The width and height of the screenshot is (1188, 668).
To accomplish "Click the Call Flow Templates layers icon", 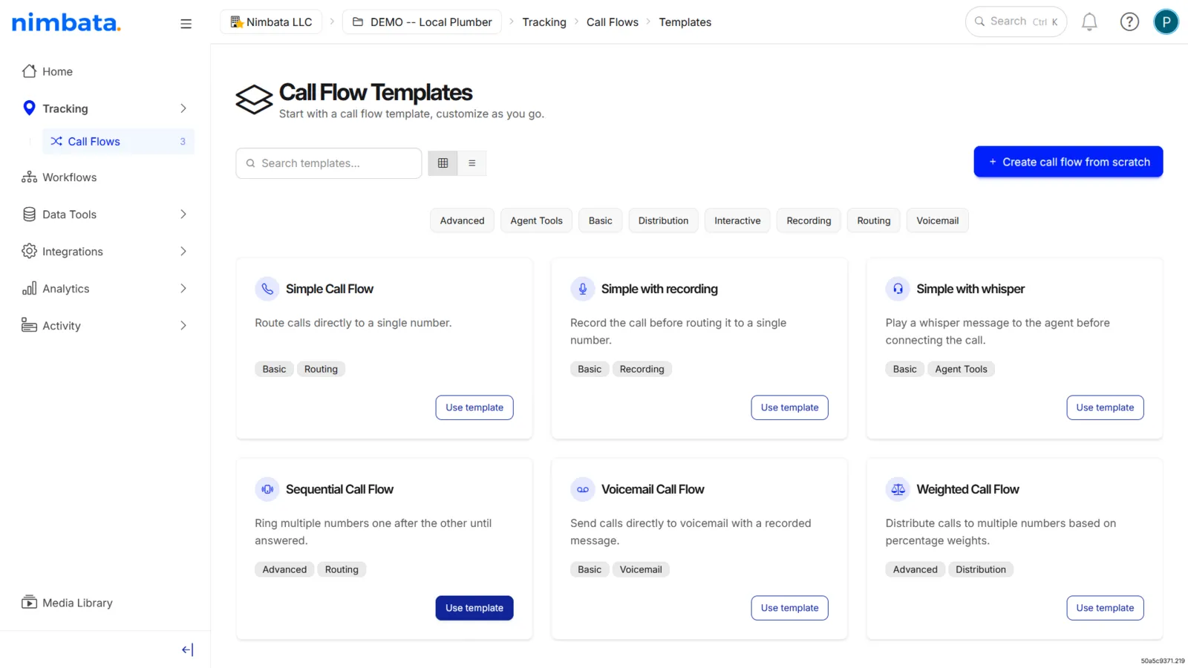I will [x=254, y=99].
